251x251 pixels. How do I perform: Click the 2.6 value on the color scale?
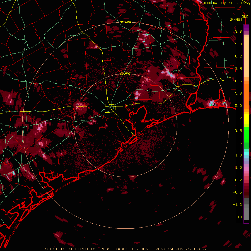click(x=238, y=143)
